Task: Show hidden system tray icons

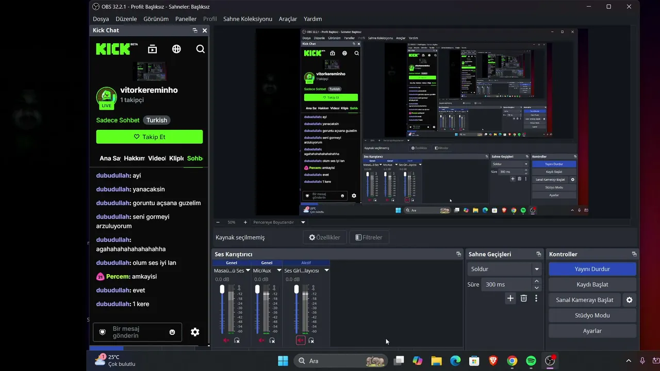Action: [629, 361]
